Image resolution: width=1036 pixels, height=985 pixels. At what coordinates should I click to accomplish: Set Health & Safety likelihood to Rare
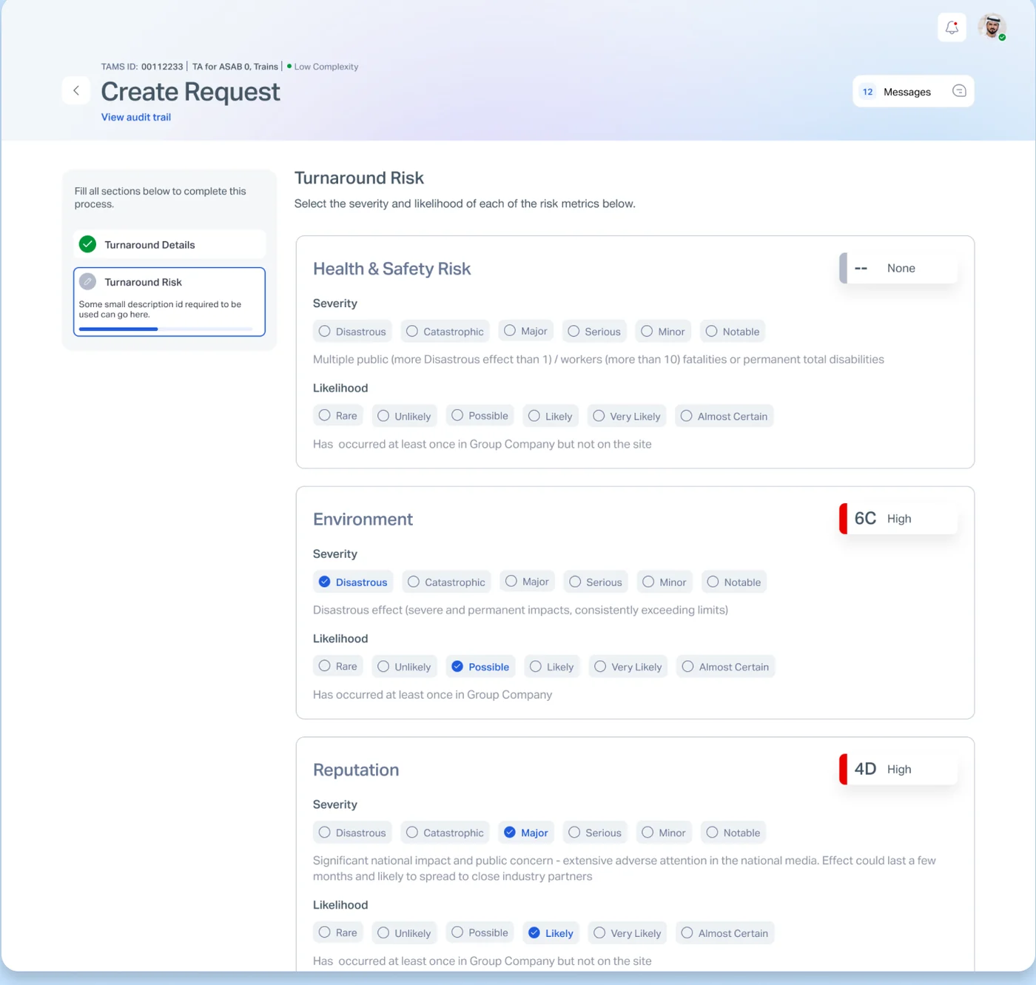pos(338,416)
